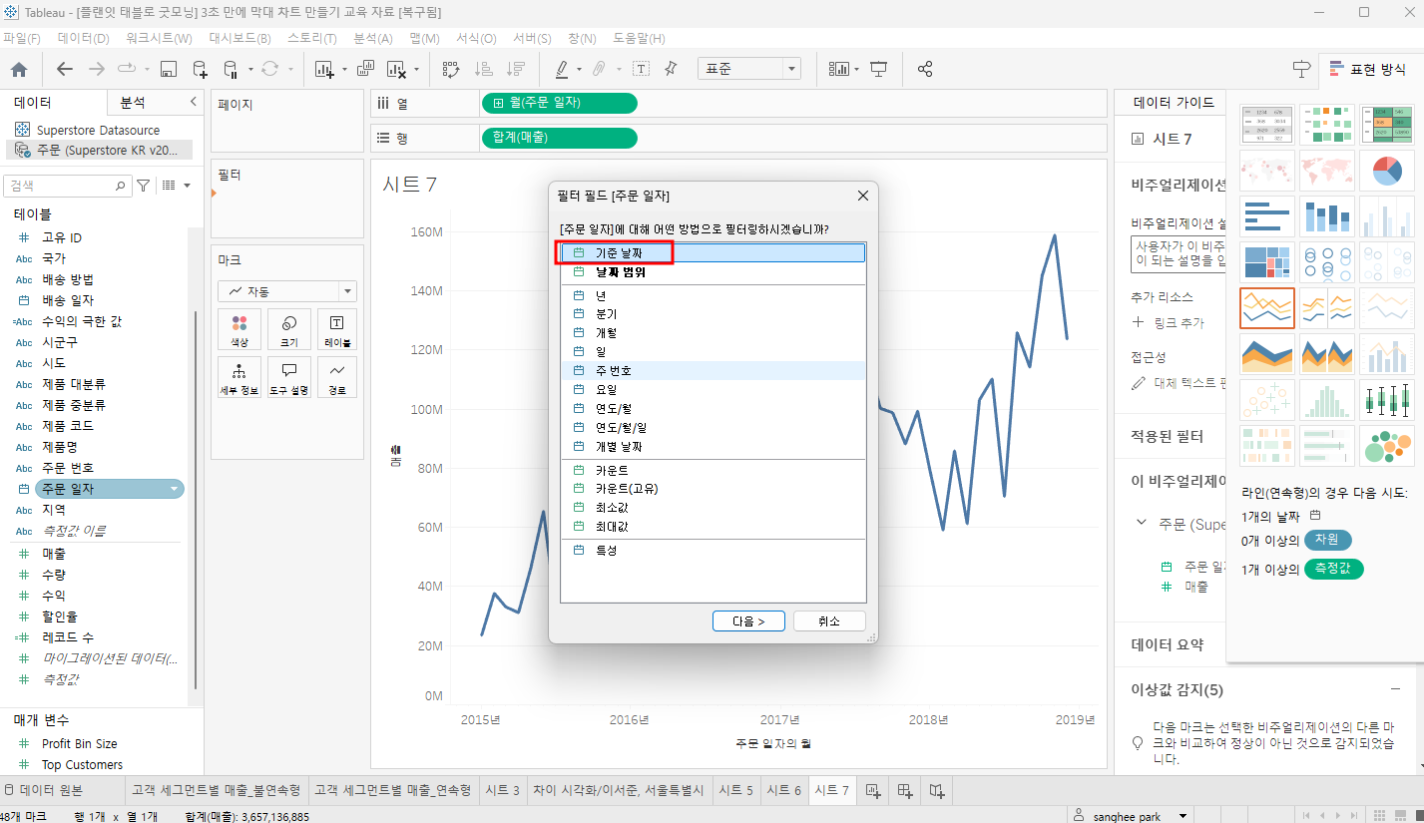Open the Detail (세부 정보) marks card
This screenshot has width=1424, height=823.
239,378
